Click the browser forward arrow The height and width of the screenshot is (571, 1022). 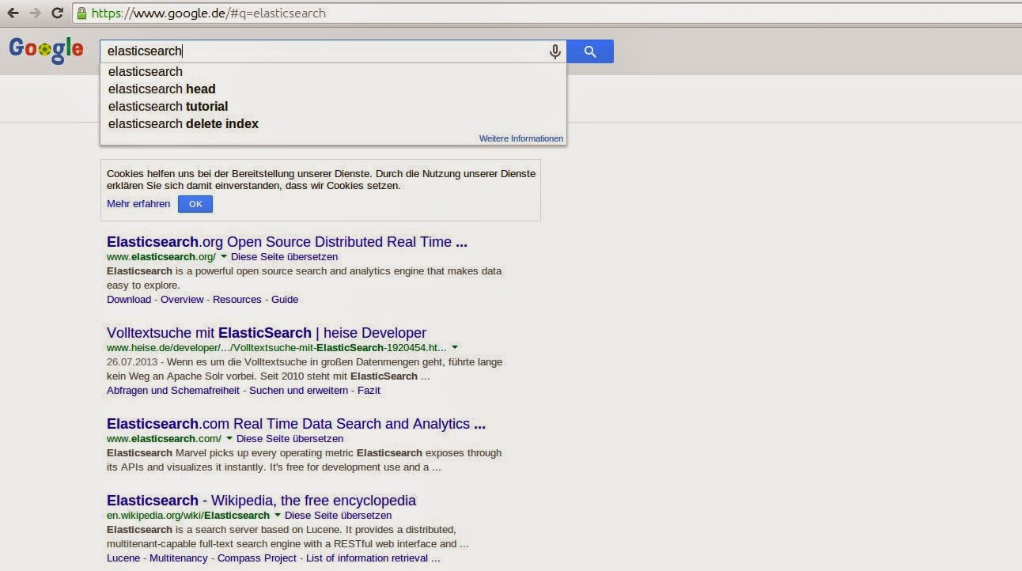(x=35, y=13)
